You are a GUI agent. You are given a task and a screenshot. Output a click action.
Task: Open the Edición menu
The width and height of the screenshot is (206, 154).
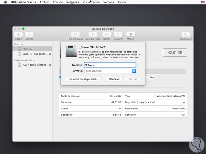tap(58, 2)
